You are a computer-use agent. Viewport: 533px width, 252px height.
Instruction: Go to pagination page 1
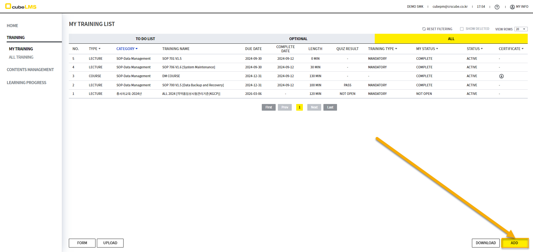point(300,107)
